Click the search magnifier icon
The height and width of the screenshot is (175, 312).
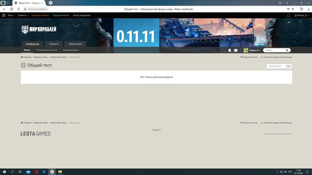pos(287,50)
